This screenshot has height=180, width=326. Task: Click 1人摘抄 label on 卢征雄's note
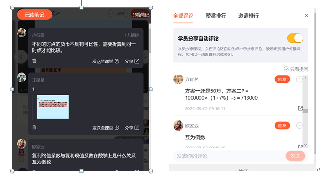coord(132,35)
